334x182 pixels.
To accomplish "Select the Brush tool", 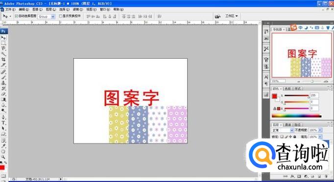I will 3,77.
